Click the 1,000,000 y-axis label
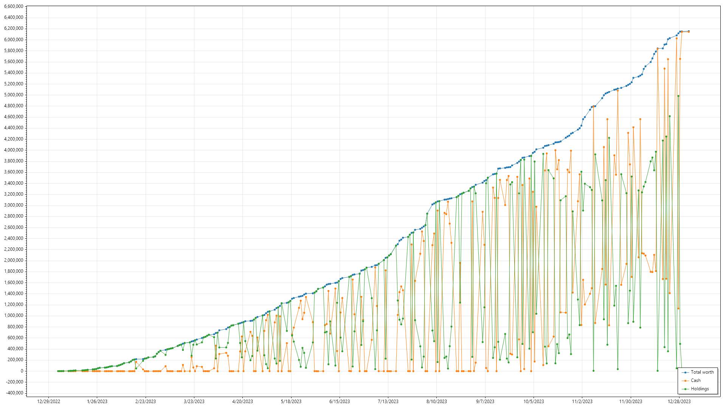 14,315
